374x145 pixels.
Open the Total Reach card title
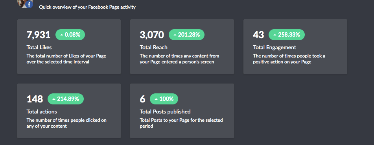coord(154,47)
